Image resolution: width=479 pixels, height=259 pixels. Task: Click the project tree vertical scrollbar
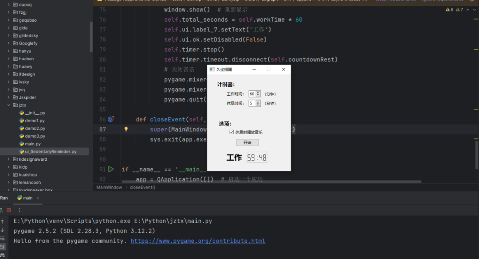[x=91, y=37]
